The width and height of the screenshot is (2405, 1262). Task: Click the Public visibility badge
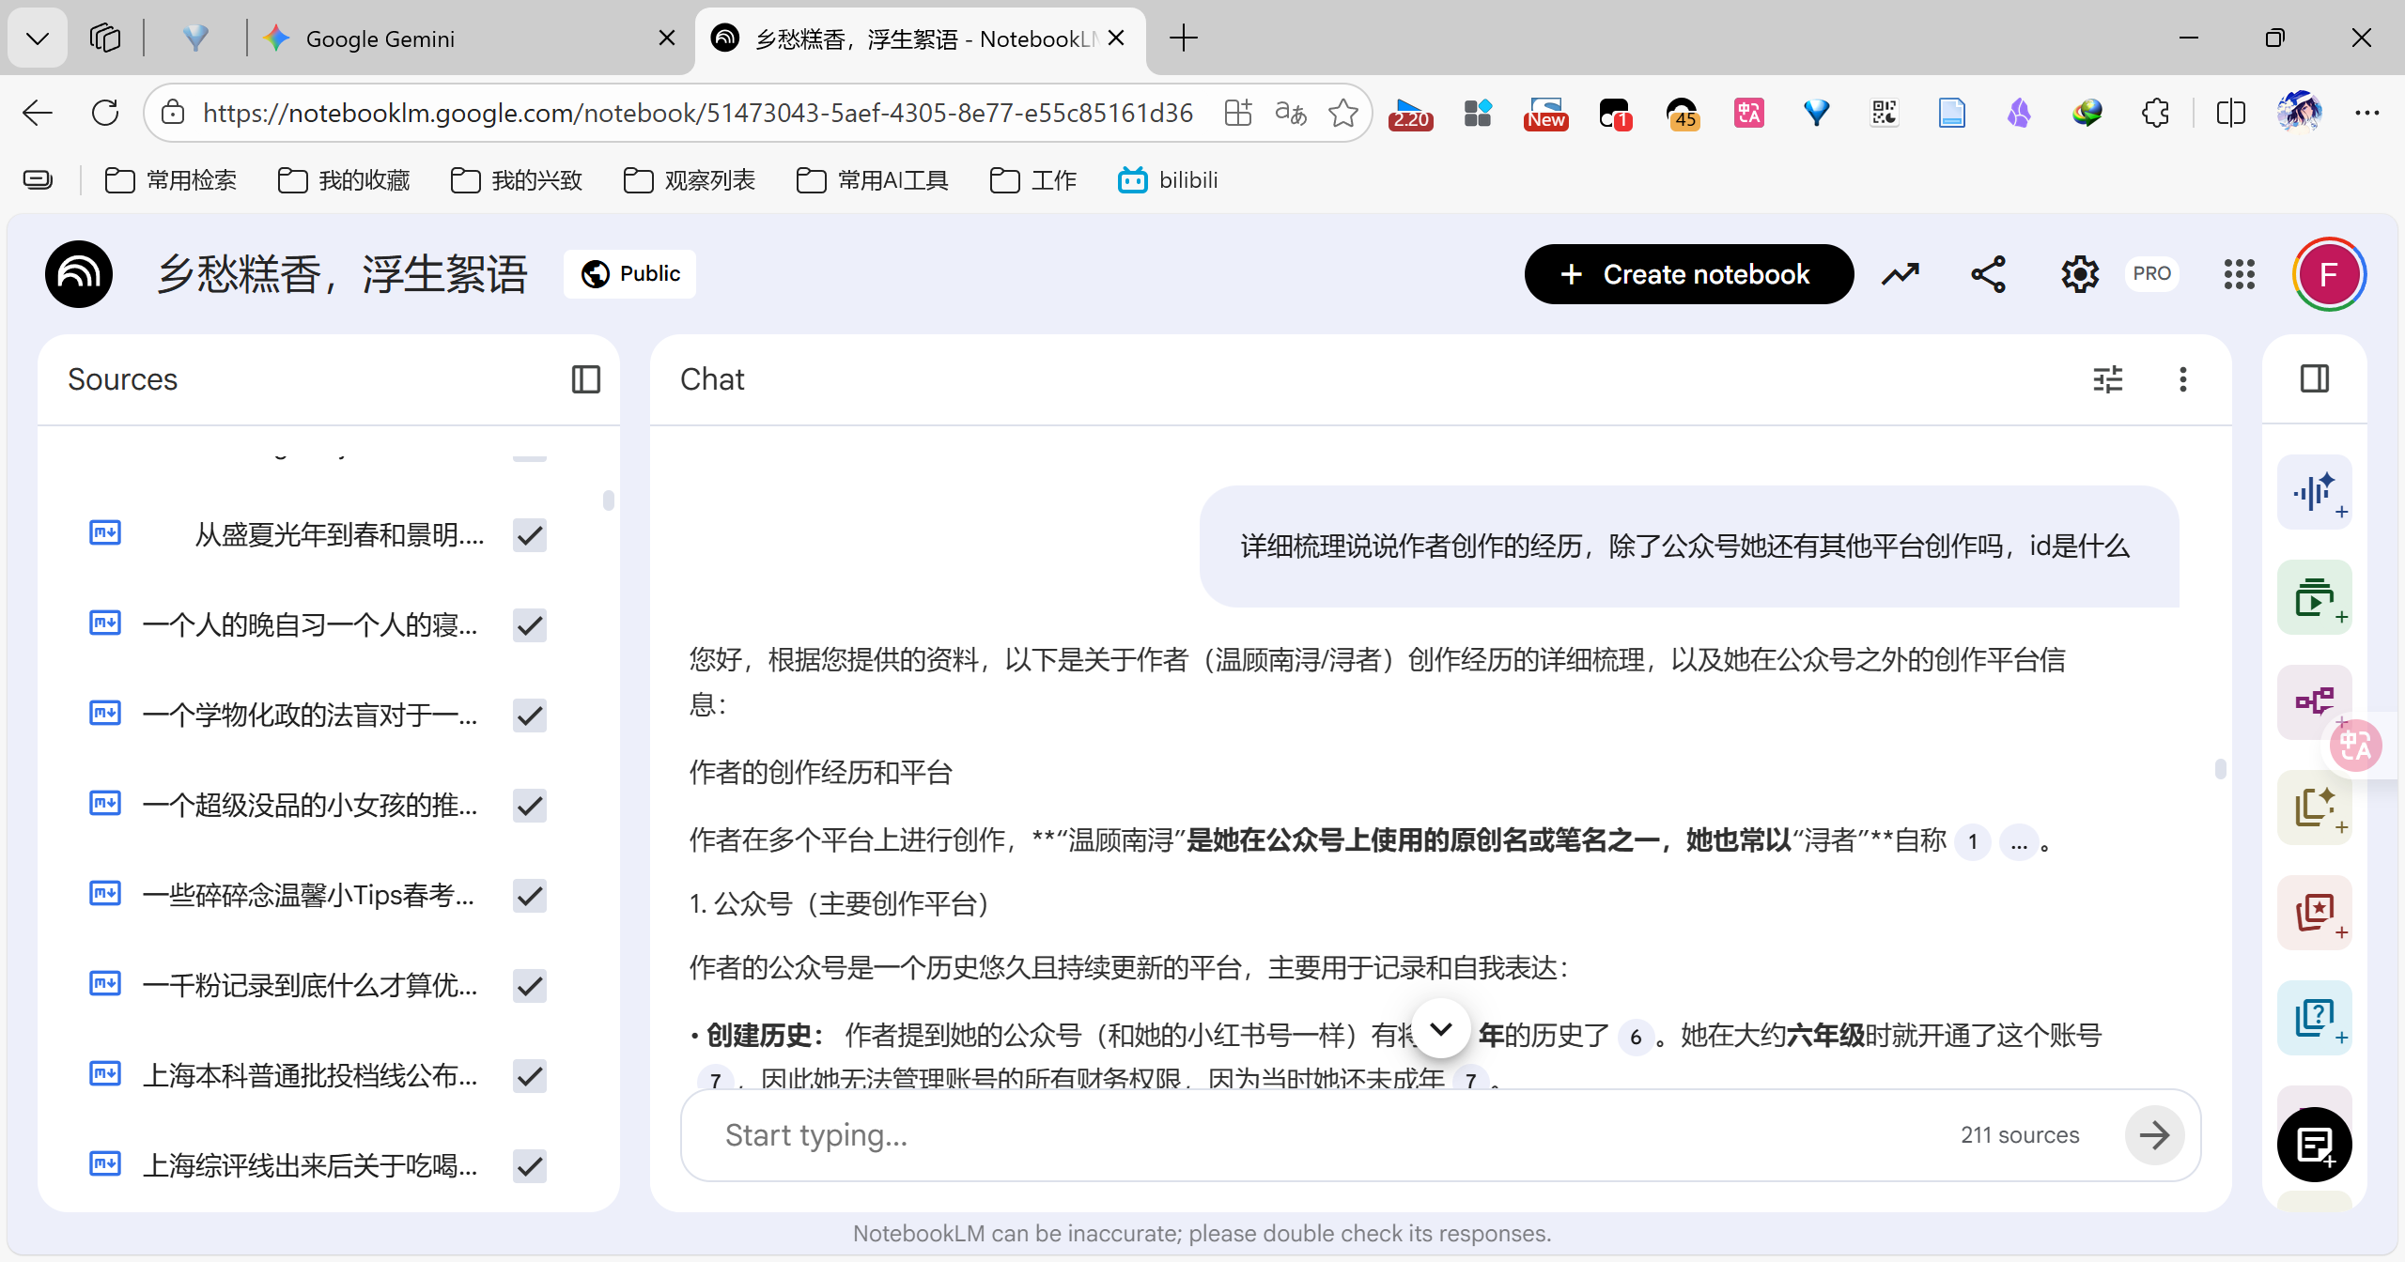(x=630, y=274)
